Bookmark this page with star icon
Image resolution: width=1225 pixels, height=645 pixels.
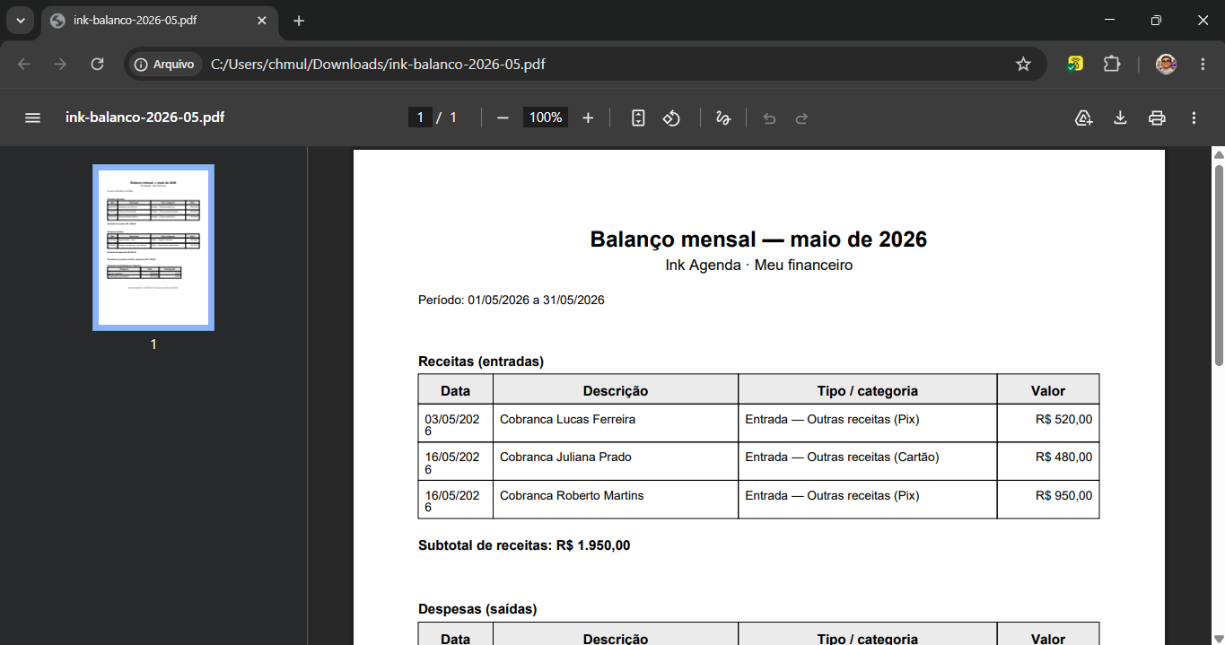click(x=1023, y=64)
